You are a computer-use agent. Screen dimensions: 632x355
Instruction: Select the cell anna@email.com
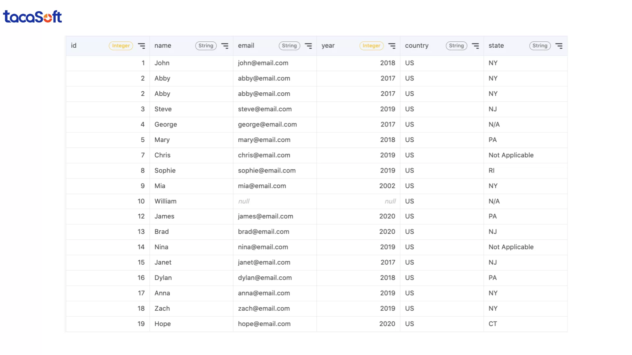(275, 293)
